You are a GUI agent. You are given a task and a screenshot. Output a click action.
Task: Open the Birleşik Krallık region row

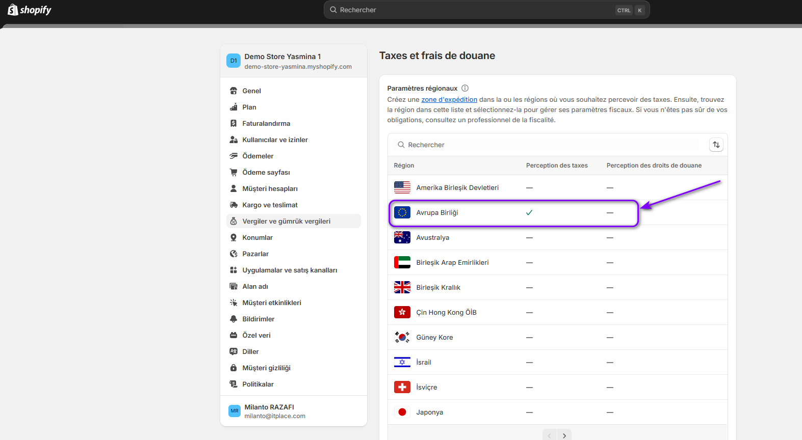tap(557, 287)
